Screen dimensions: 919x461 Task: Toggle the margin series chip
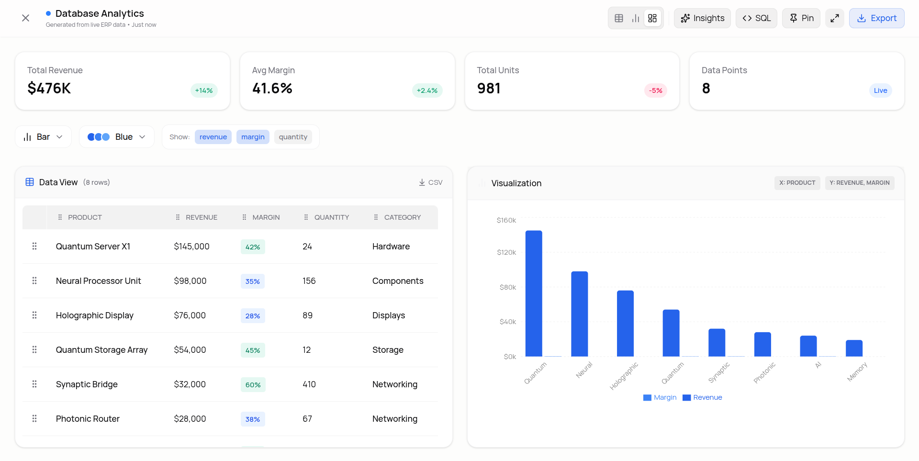pyautogui.click(x=253, y=137)
